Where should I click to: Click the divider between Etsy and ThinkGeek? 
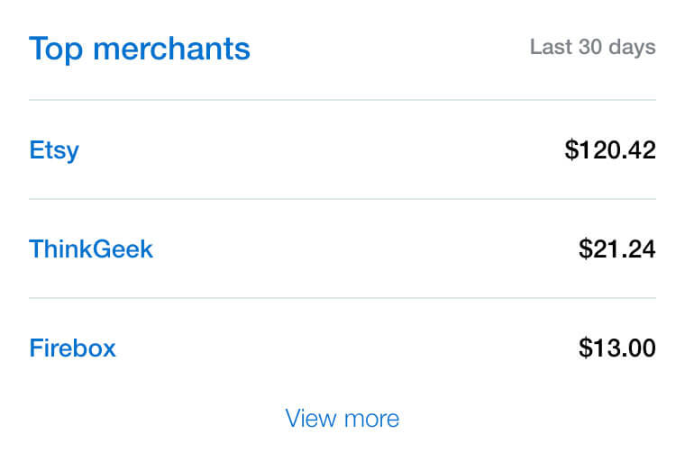coord(342,199)
